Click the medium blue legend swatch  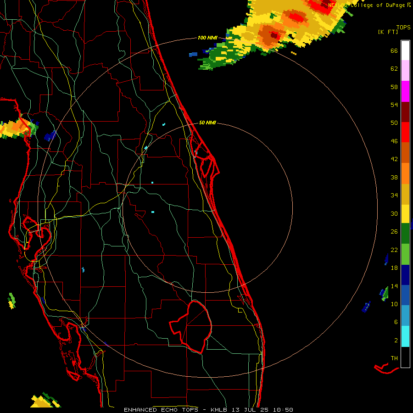(x=405, y=295)
